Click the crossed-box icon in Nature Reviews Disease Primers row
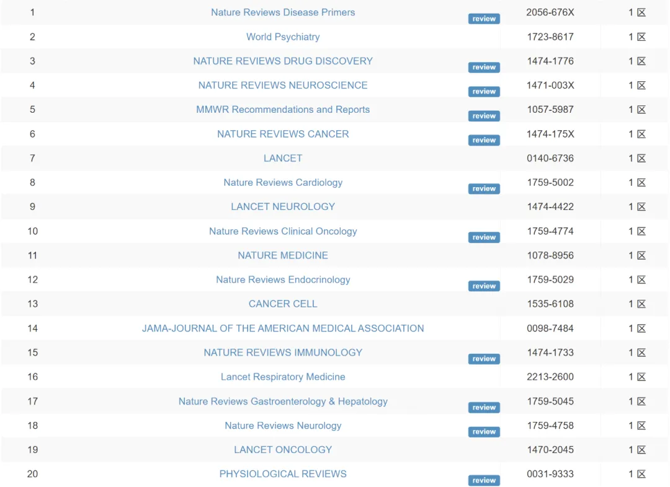670x487 pixels. point(641,12)
